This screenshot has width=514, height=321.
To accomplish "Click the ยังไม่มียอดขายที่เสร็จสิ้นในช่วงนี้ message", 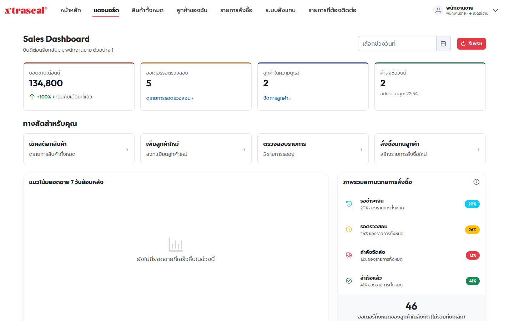I will (176, 259).
